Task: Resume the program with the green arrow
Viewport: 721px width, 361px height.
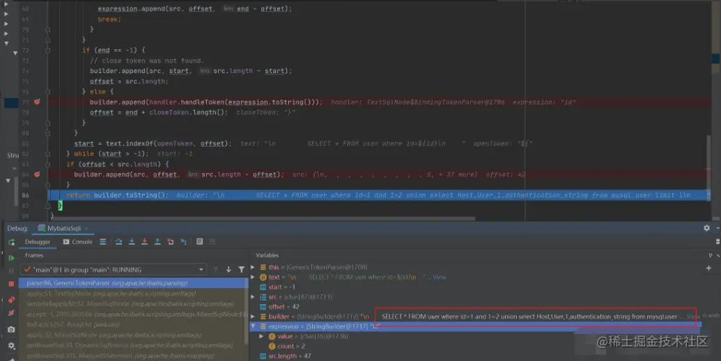Action: [x=12, y=258]
